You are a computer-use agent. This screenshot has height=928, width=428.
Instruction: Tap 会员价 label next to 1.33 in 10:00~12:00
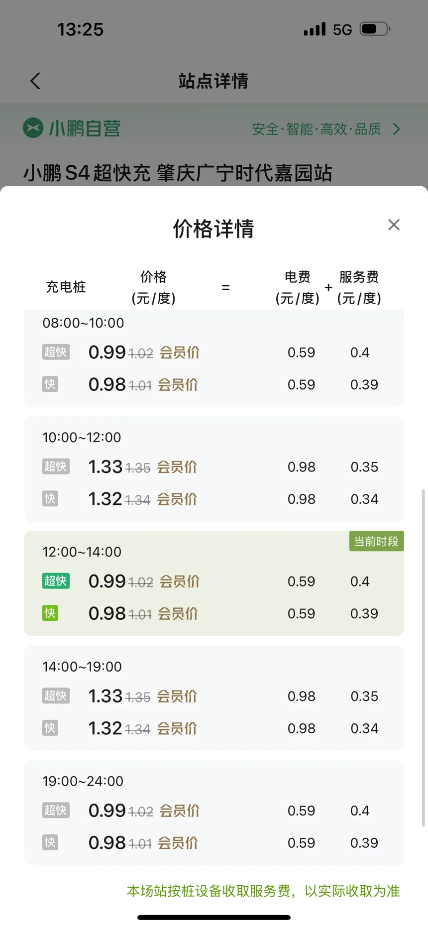177,467
